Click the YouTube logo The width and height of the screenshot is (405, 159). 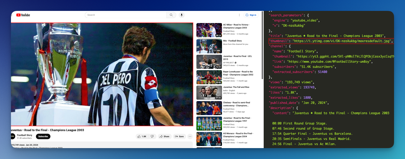23,15
